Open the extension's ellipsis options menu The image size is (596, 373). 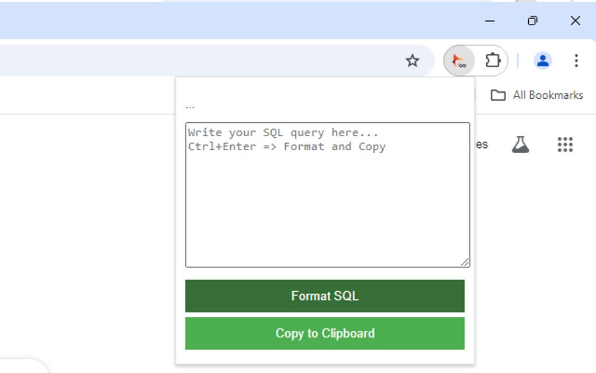[x=190, y=105]
